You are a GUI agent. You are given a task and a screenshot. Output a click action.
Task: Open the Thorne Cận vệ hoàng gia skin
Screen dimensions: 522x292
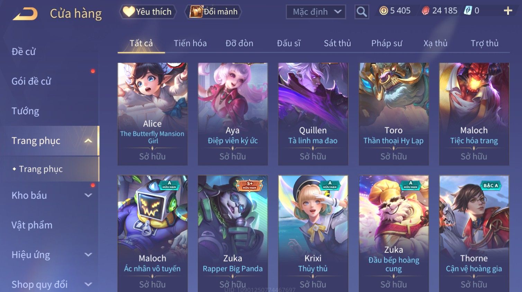[474, 233]
